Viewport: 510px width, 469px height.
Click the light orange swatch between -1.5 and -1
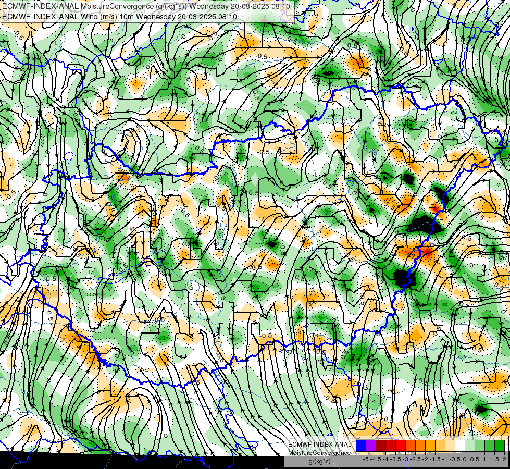[x=440, y=446]
